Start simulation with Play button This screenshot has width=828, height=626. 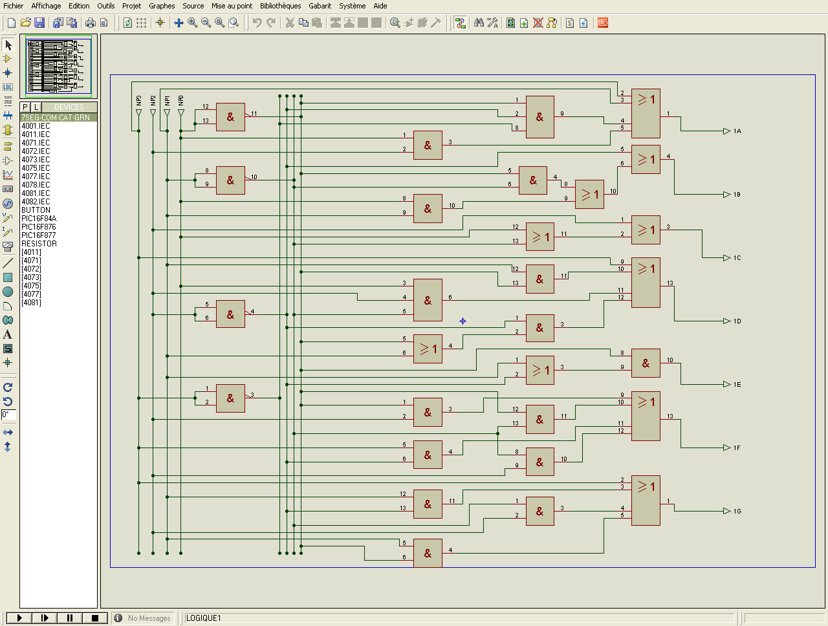coord(19,618)
